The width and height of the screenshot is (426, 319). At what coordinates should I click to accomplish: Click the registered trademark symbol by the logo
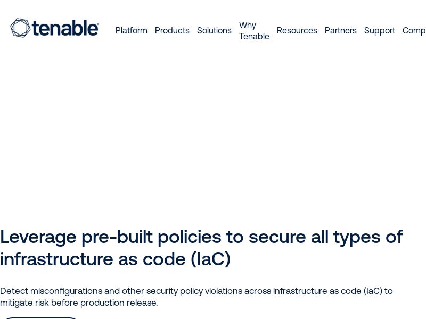tap(97, 23)
